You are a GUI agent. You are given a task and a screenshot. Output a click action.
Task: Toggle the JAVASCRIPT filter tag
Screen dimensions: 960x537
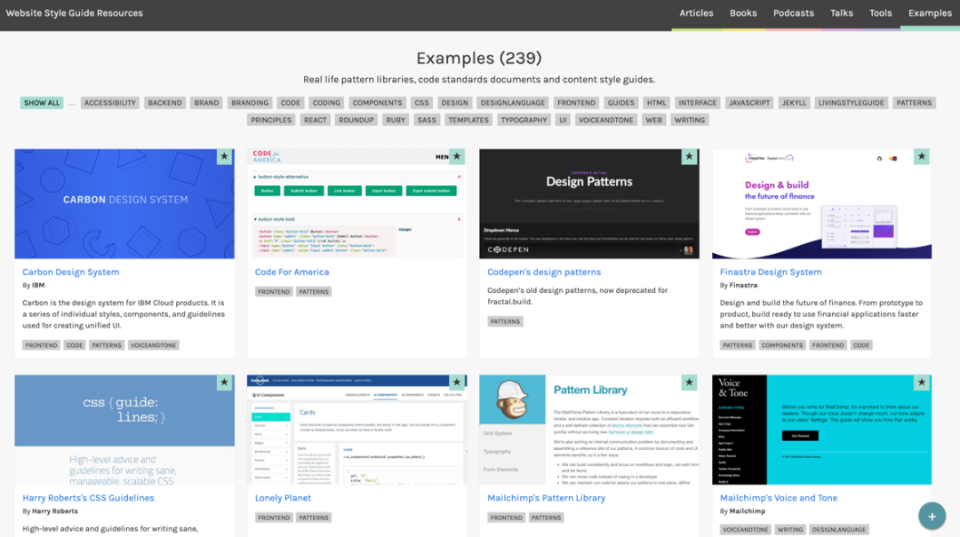pyautogui.click(x=749, y=103)
